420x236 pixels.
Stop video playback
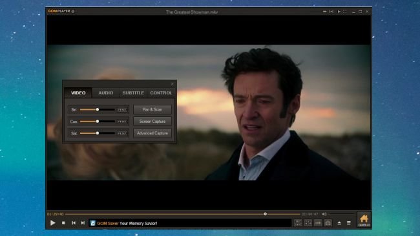tap(63, 223)
